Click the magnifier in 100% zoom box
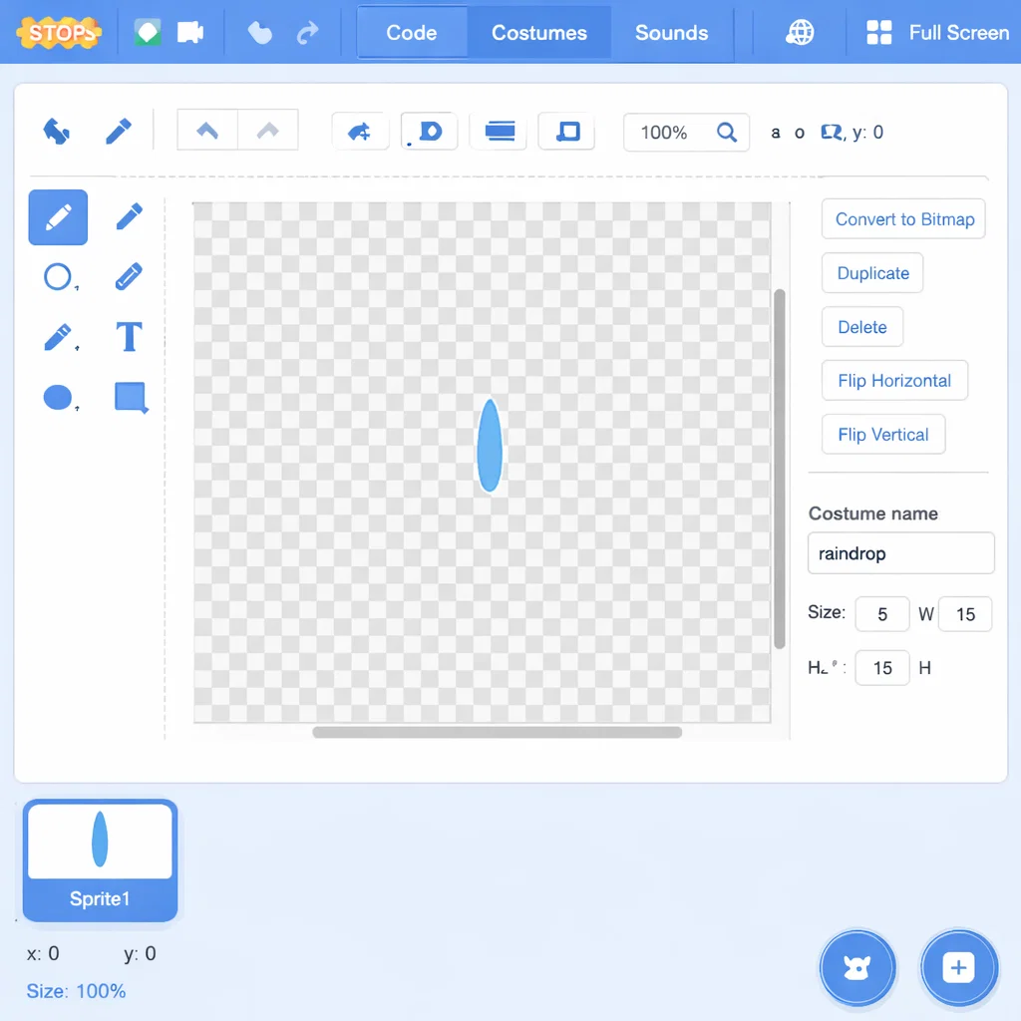This screenshot has height=1021, width=1021. coord(727,133)
